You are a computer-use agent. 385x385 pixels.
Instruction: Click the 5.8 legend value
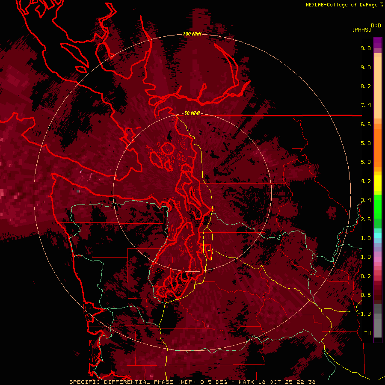366,143
